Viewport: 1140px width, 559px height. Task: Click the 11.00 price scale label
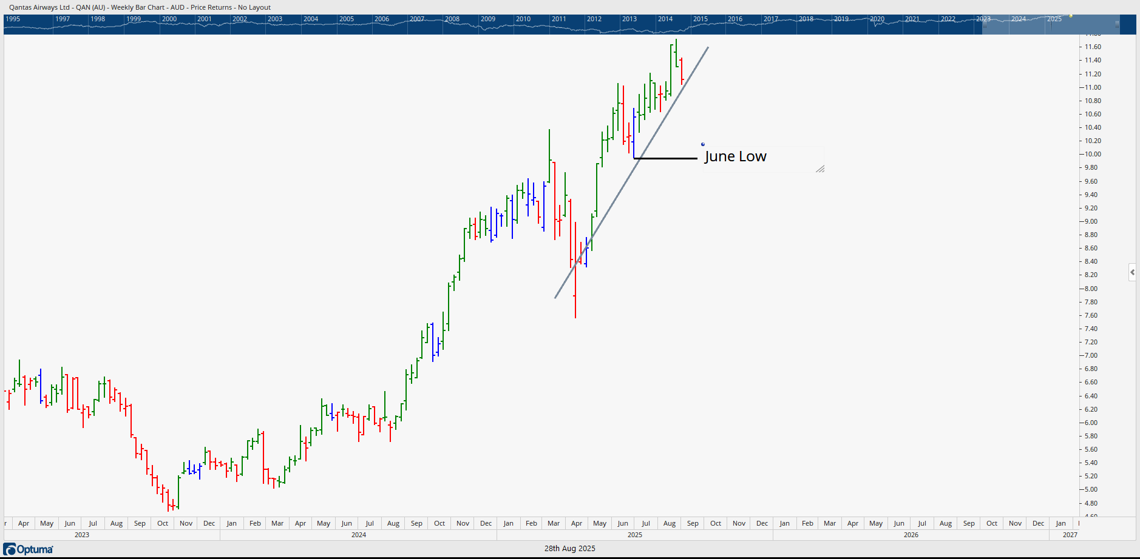(x=1093, y=87)
